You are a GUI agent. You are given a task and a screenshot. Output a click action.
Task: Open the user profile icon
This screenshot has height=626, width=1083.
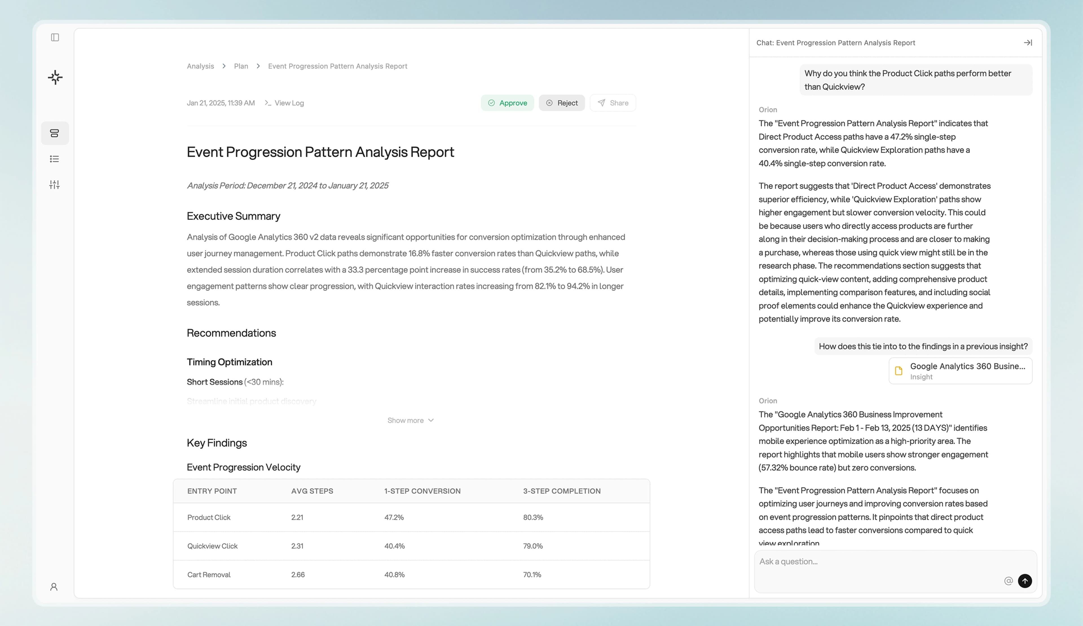pos(54,587)
